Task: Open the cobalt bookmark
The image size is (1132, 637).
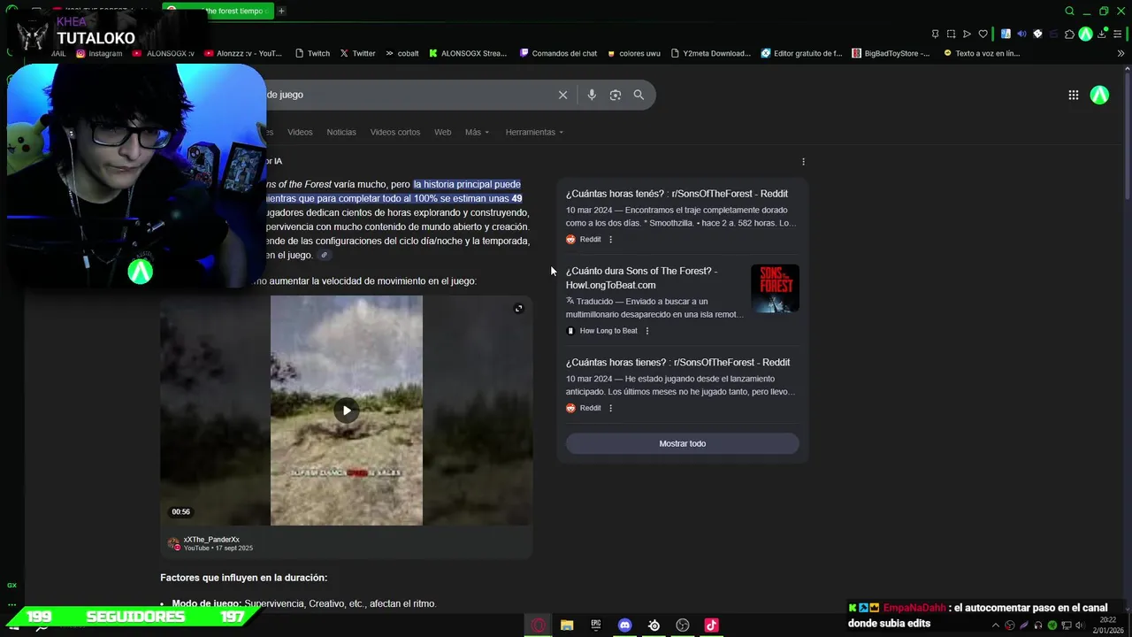Action: coord(402,53)
